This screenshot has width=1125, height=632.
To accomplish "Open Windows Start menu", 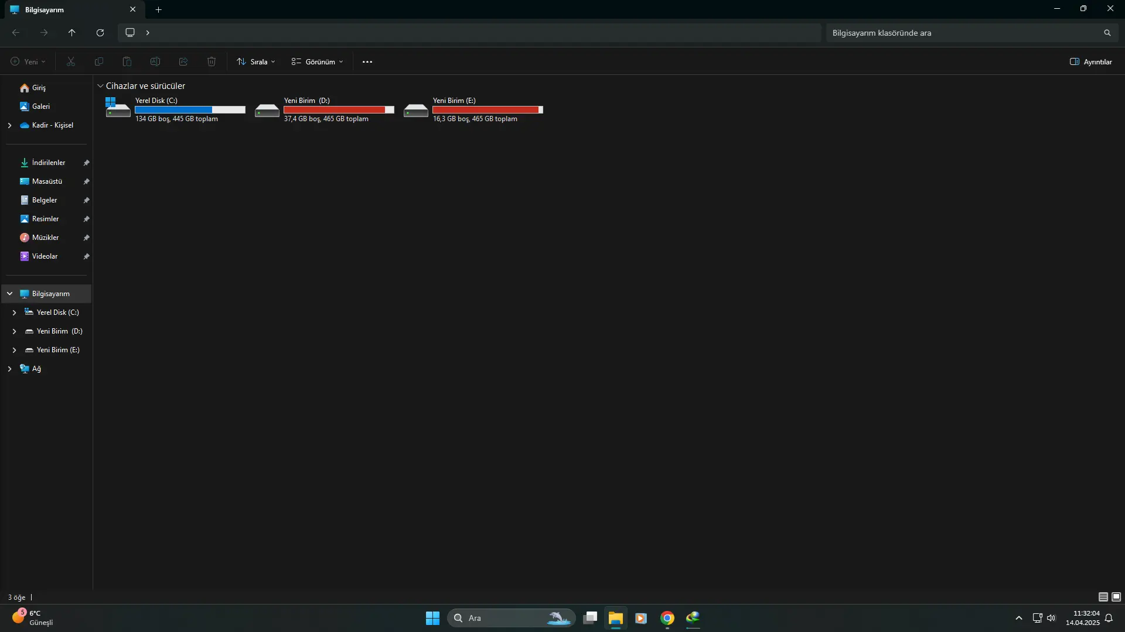I will click(x=432, y=618).
